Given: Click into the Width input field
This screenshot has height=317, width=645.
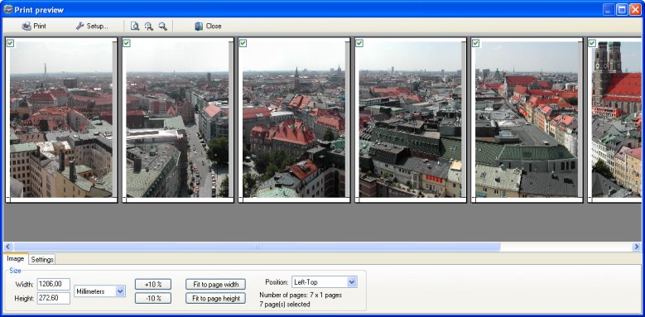Looking at the screenshot, I should (x=54, y=284).
